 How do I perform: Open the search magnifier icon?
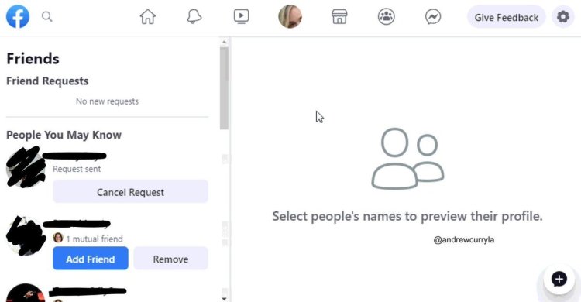click(46, 17)
